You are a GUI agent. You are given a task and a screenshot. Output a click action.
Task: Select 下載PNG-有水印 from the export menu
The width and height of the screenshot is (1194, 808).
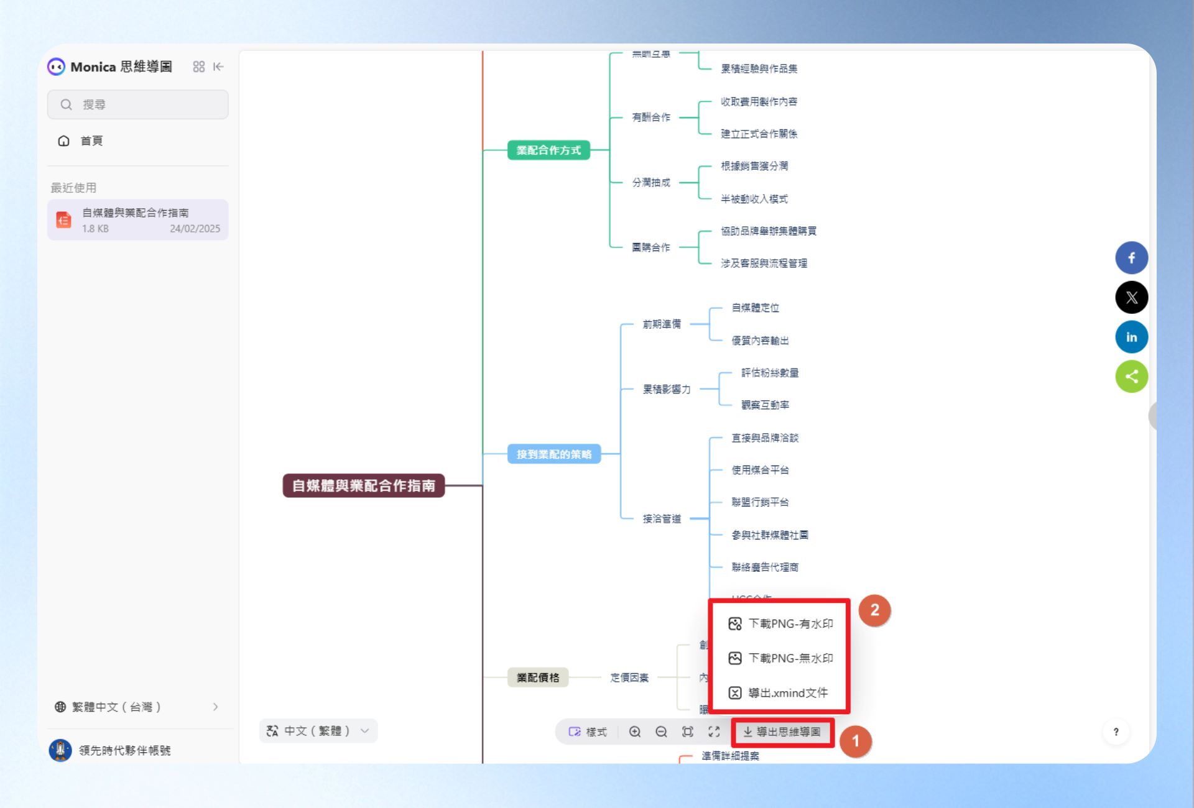click(780, 623)
